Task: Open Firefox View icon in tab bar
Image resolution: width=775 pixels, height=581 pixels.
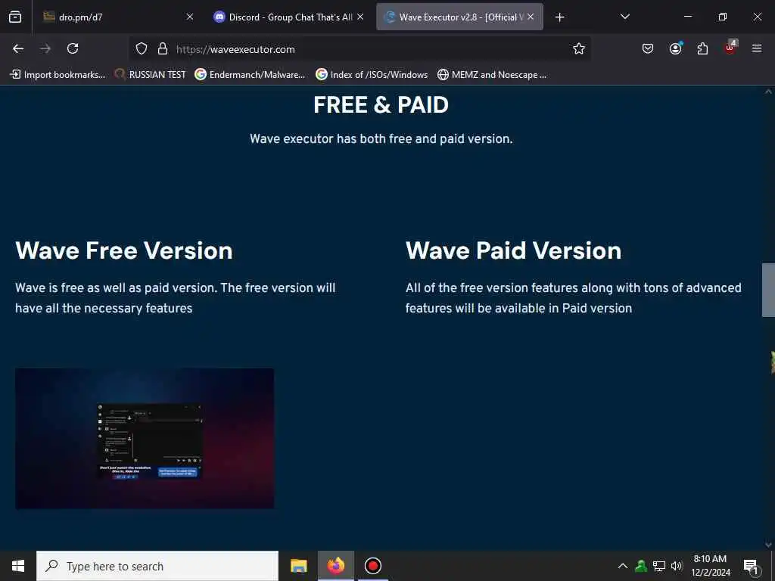Action: tap(15, 17)
